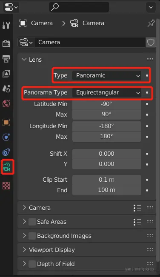Screen dimensions: 160x277
Task: Open the View Layer properties tab
Action: pyautogui.click(x=6, y=74)
